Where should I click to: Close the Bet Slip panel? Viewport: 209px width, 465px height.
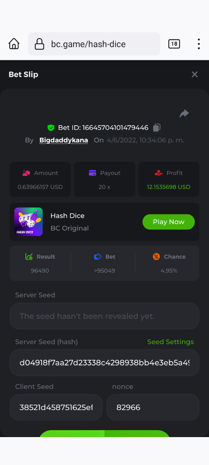click(x=195, y=74)
